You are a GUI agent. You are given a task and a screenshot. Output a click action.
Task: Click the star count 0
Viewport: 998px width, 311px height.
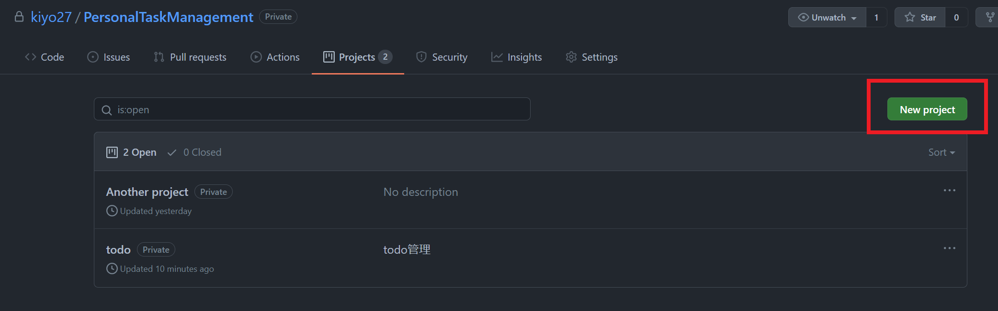click(x=956, y=17)
